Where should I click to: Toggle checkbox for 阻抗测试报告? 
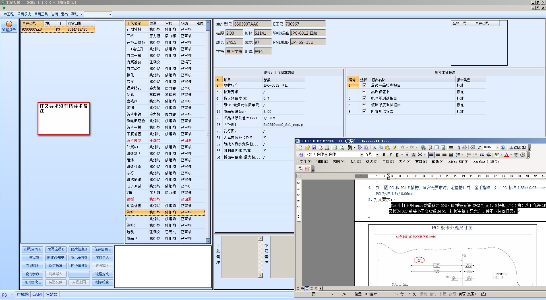pos(364,111)
